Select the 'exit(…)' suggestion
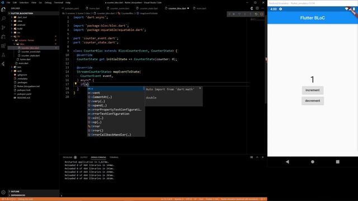 coord(116,118)
